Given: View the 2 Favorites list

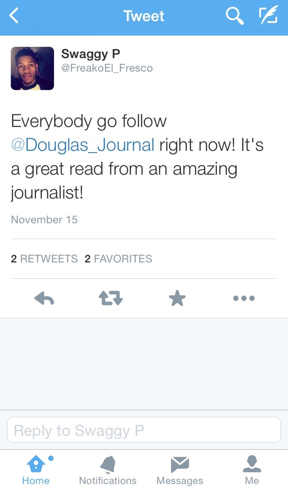Looking at the screenshot, I should pyautogui.click(x=118, y=259).
